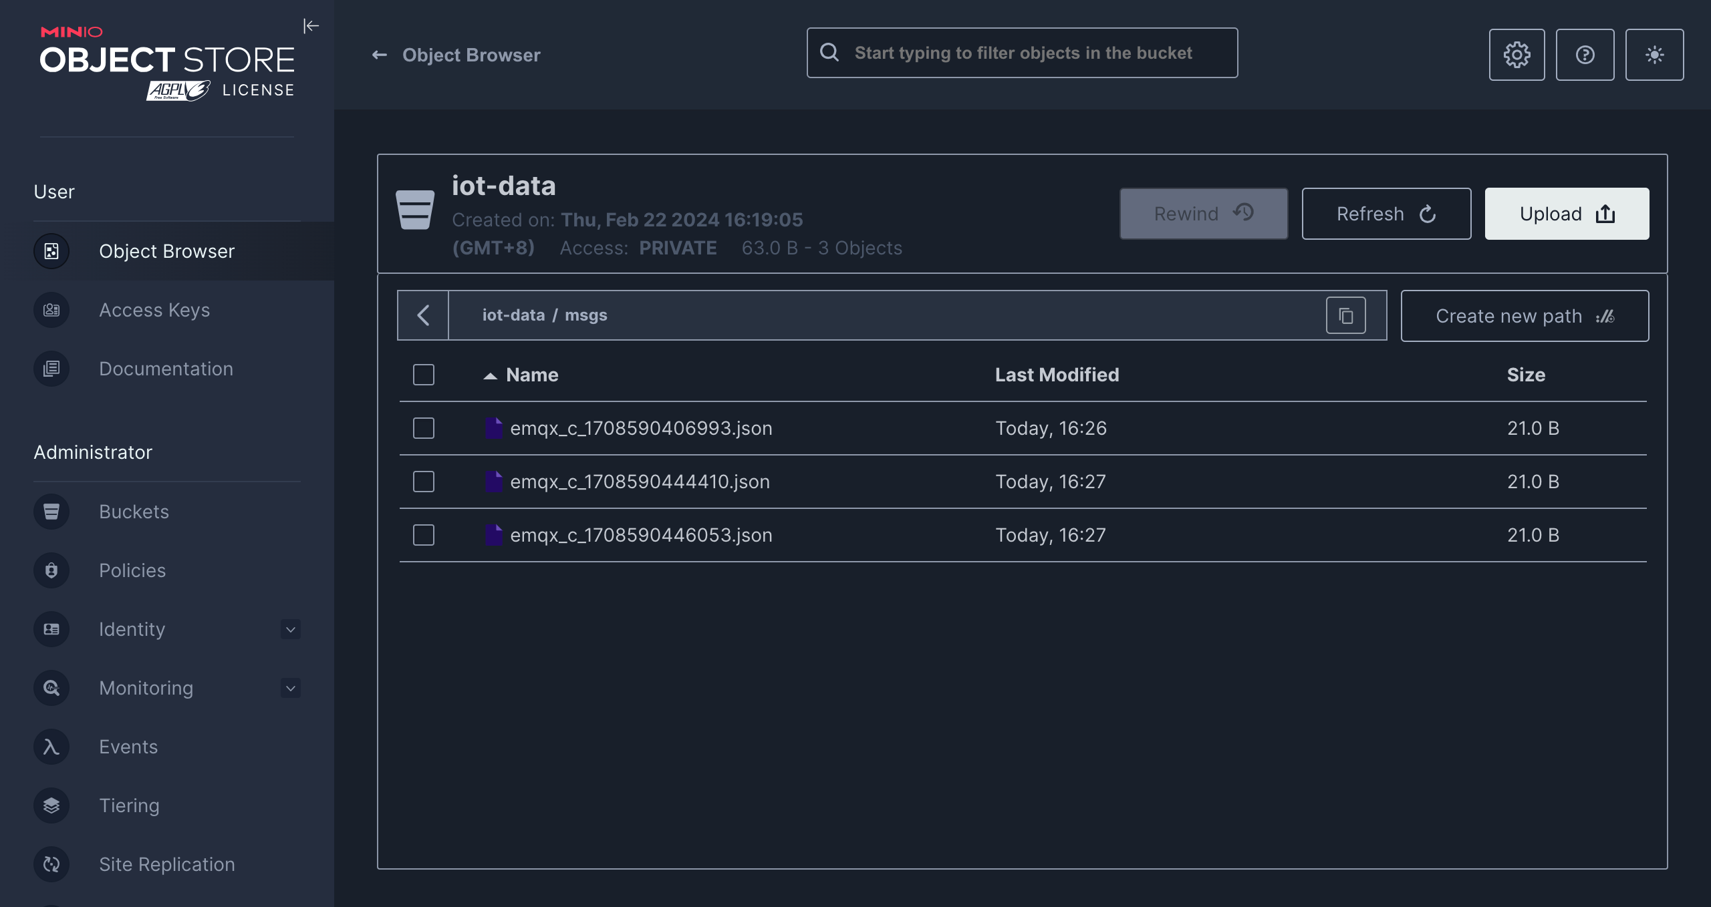Viewport: 1711px width, 907px height.
Task: Open the Buckets menu item
Action: point(134,512)
